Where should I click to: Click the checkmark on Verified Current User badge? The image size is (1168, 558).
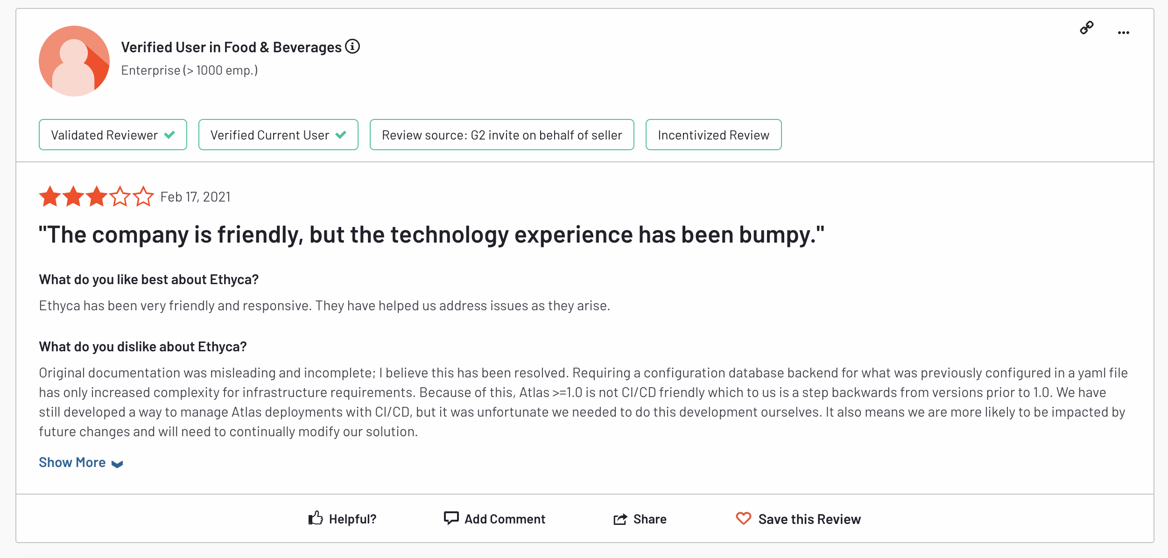click(x=341, y=134)
